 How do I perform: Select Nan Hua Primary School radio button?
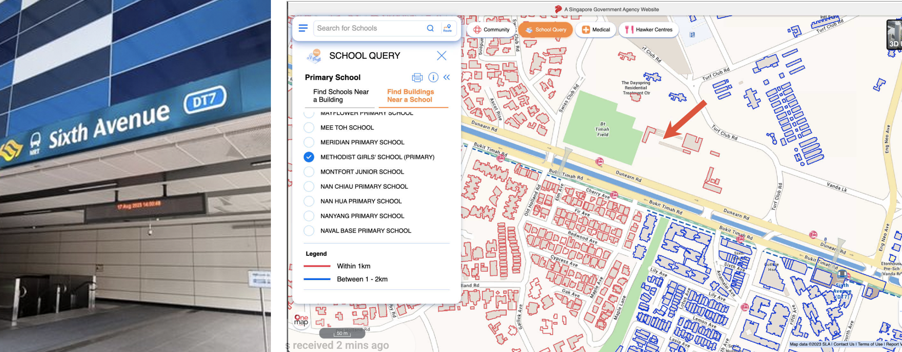pos(309,201)
